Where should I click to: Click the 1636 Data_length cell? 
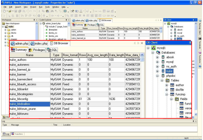coord(116,99)
